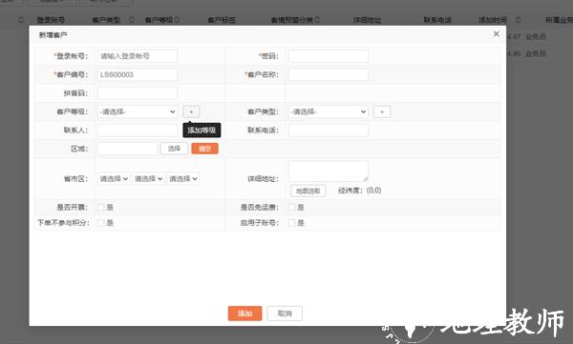
Task: Focus the 客户名称 input field
Action: [x=329, y=74]
